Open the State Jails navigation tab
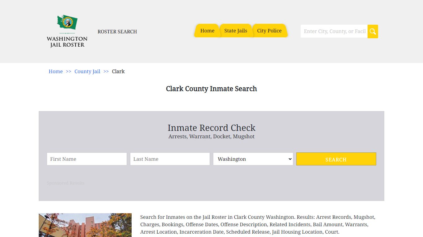The height and width of the screenshot is (237, 423). pyautogui.click(x=236, y=31)
